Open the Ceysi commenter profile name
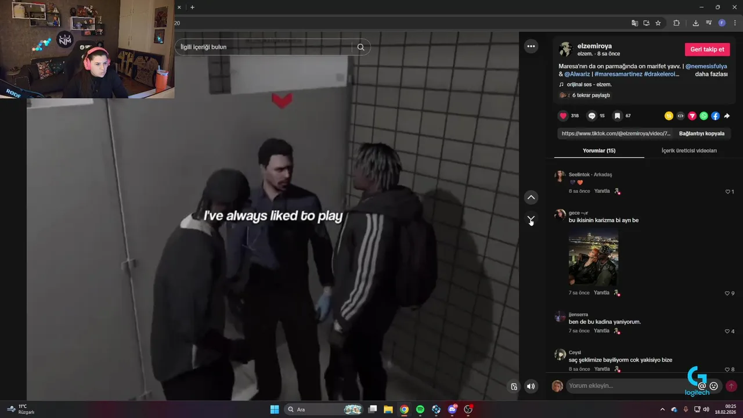 point(575,352)
